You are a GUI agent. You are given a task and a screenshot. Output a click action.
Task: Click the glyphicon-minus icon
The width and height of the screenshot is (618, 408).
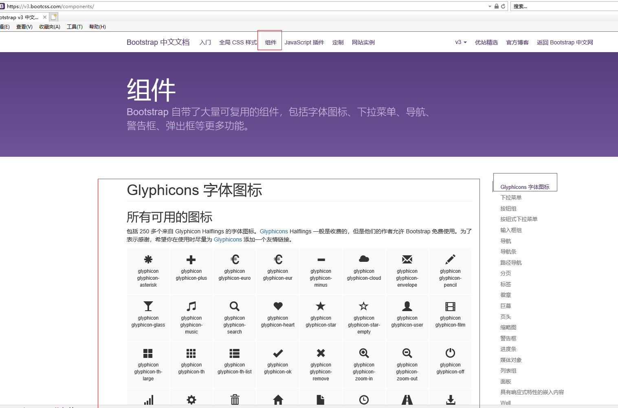(321, 260)
